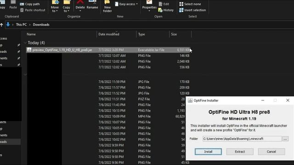Open the Copy to ribbon dropdown
Viewport: 294px width, 165px height.
[66, 6]
